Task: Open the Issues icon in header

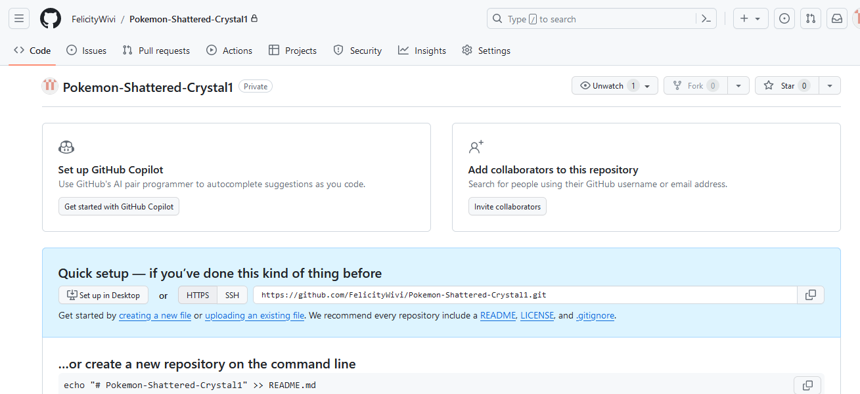Action: (784, 19)
